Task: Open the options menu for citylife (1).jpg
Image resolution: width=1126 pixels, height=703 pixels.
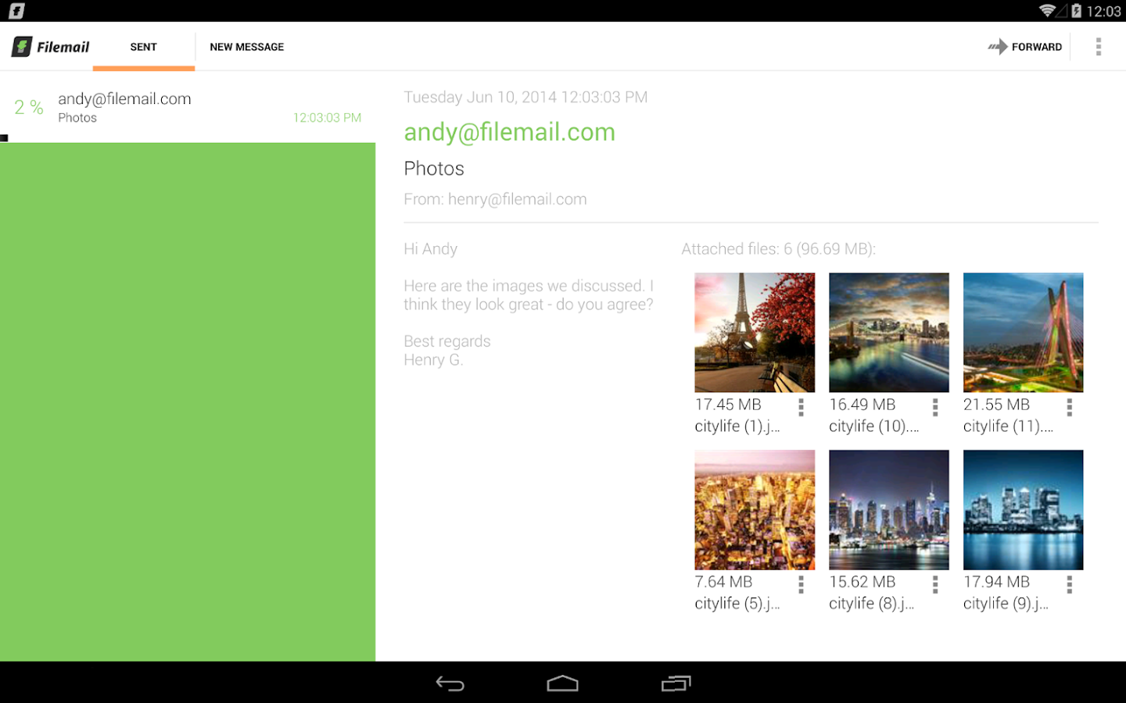Action: [x=801, y=407]
